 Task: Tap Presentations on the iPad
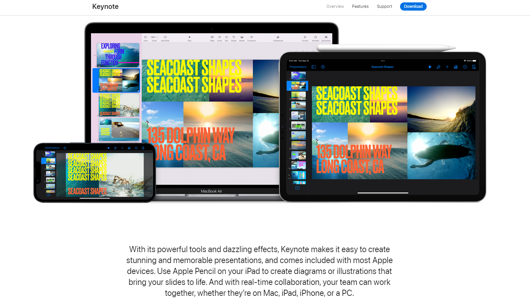point(298,67)
